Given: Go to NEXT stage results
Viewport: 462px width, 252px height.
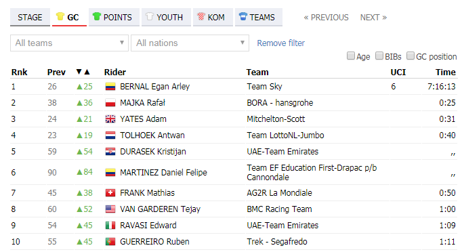Looking at the screenshot, I should (373, 18).
